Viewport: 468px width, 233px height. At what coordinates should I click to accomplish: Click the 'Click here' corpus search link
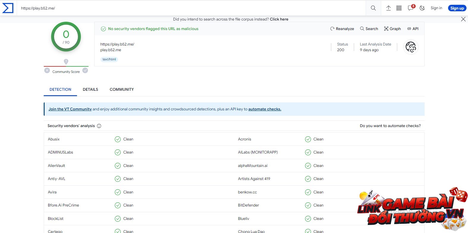(x=279, y=19)
